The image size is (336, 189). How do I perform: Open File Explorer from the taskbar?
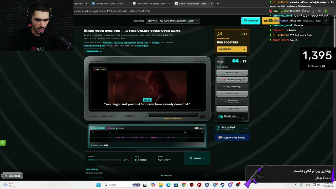161,185
